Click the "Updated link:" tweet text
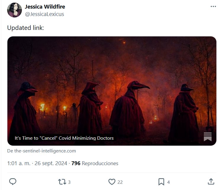This screenshot has width=222, height=190. [x=25, y=28]
